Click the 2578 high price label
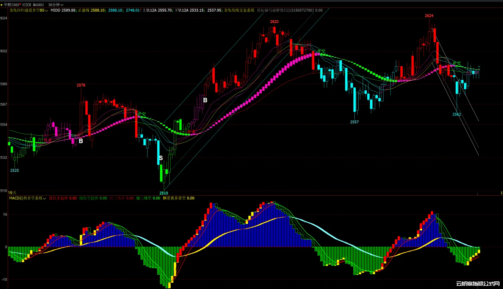This screenshot has height=289, width=503. (81, 85)
